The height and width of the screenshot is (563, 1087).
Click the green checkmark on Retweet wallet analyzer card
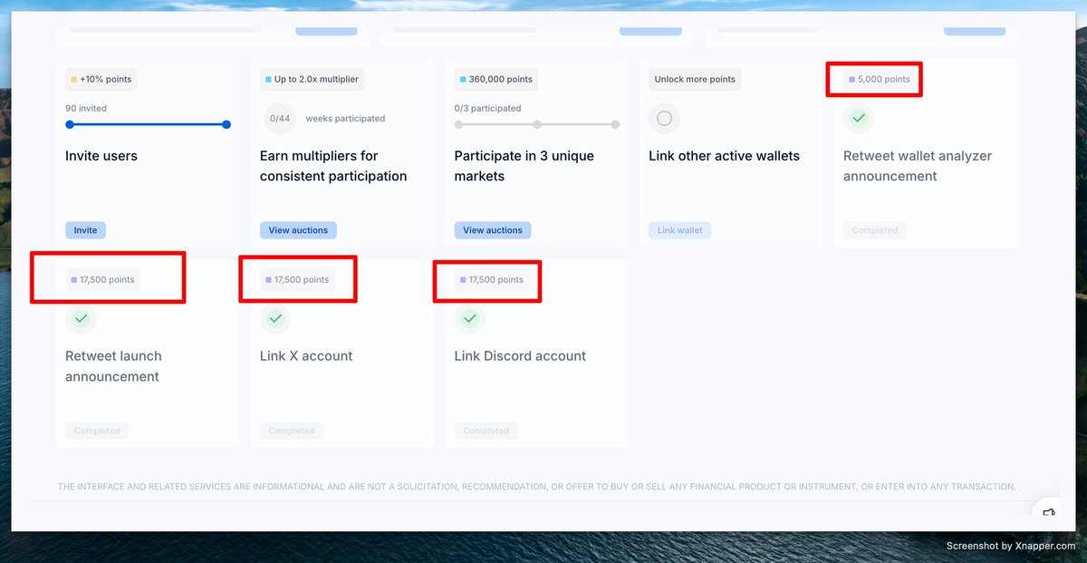coord(859,118)
